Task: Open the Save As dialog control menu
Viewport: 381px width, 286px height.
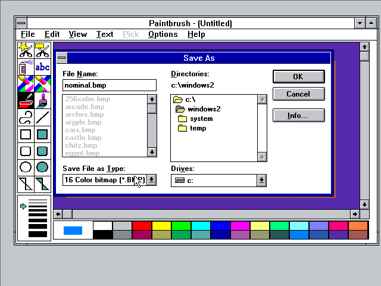Action: click(62, 58)
